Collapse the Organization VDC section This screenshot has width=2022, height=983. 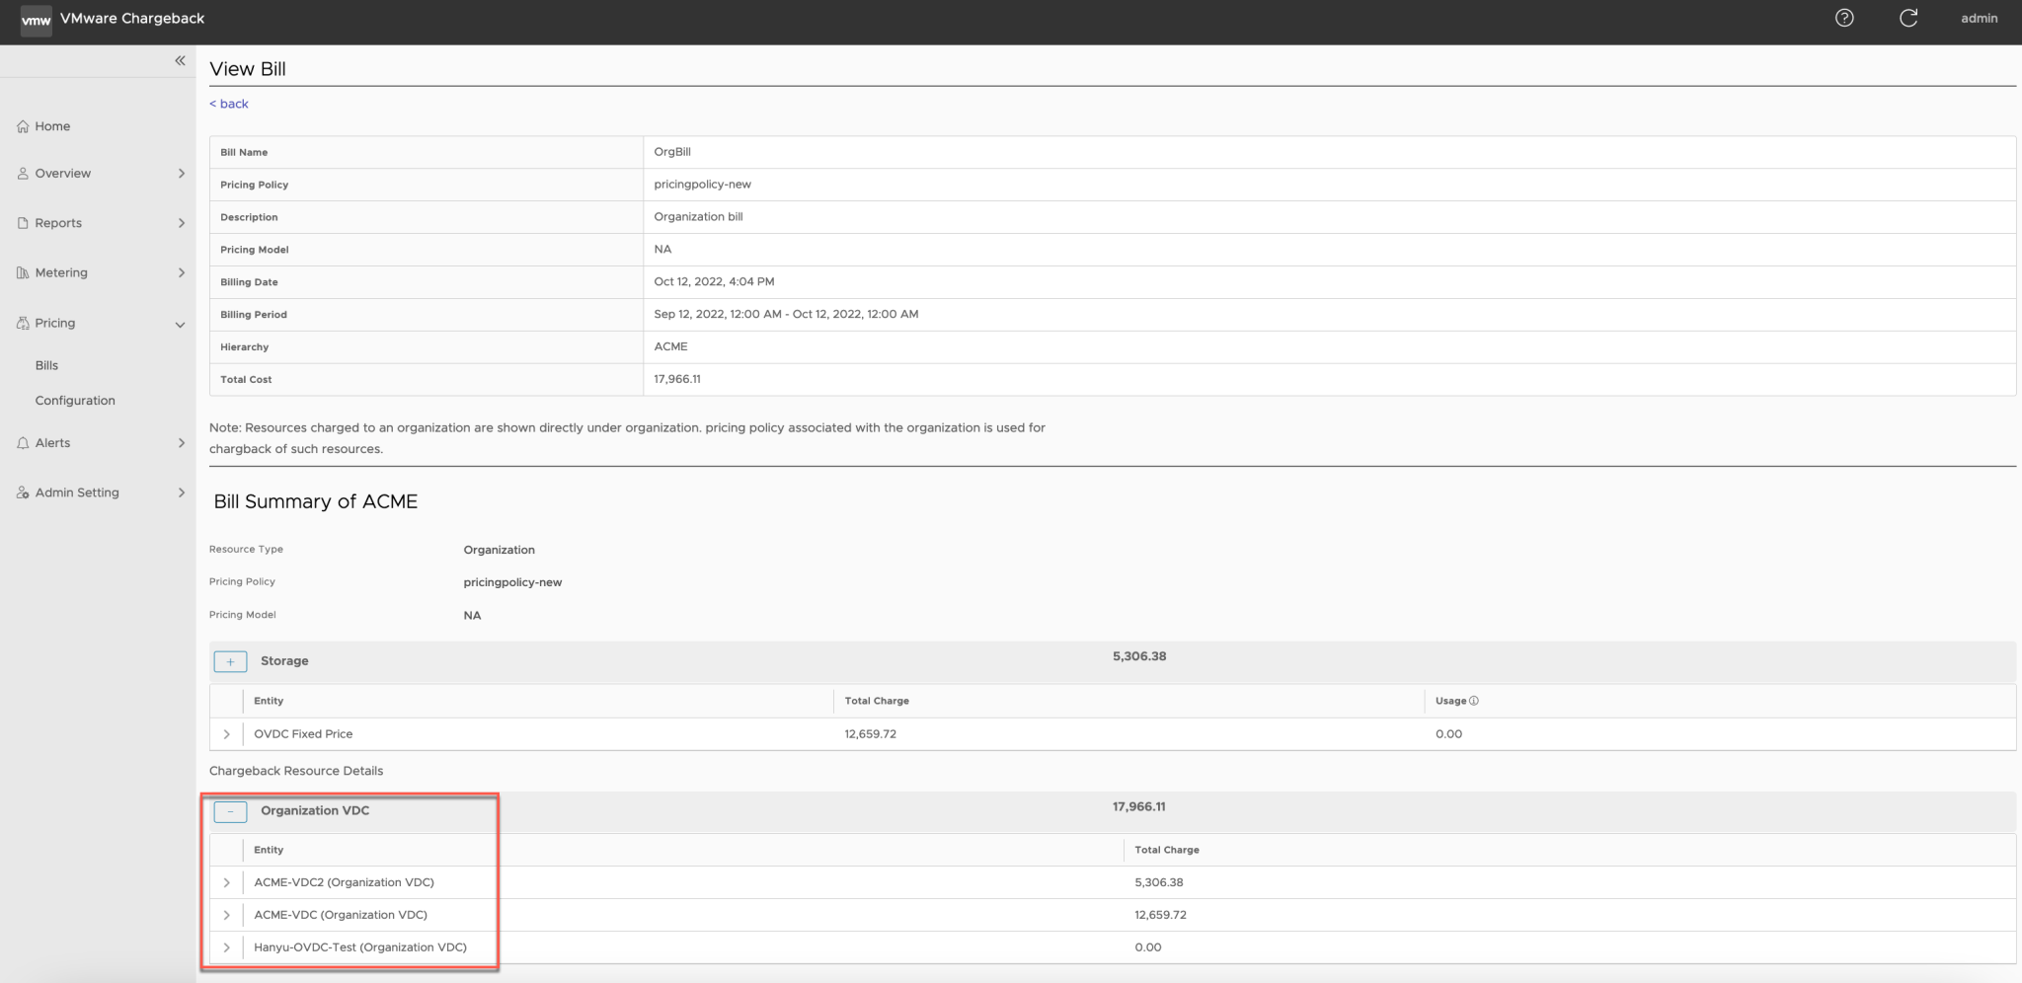coord(230,811)
